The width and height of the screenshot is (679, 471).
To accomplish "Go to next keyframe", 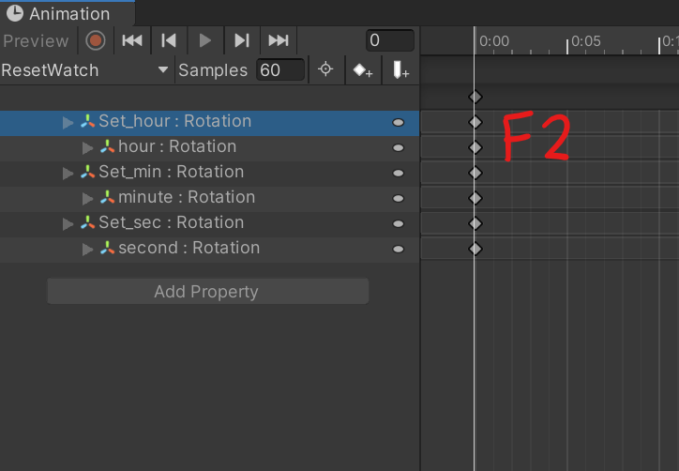I will 242,40.
